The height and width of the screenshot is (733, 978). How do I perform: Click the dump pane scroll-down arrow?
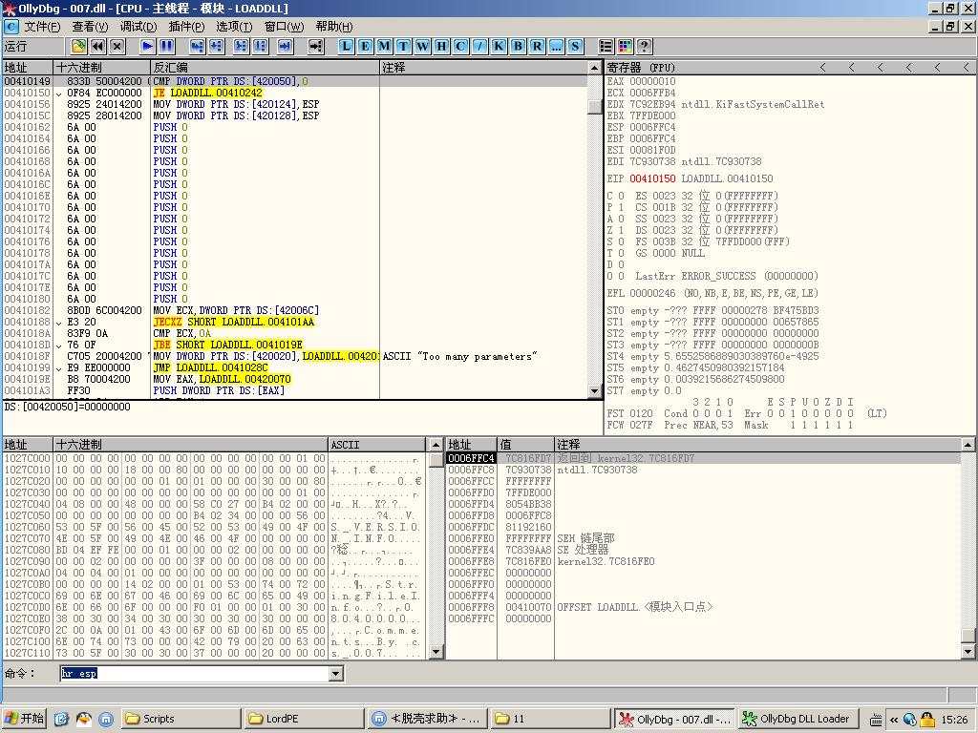(436, 652)
